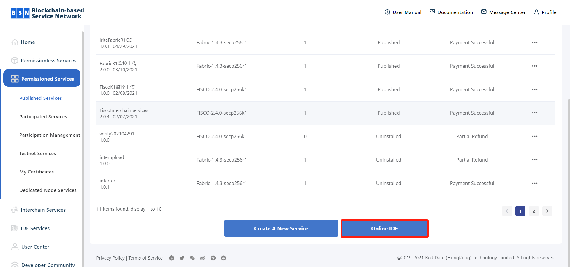
Task: Click the Permissionless Services cube icon
Action: coord(15,61)
